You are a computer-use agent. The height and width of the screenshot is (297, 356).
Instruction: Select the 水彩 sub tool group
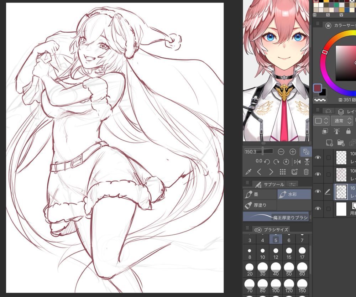(294, 194)
